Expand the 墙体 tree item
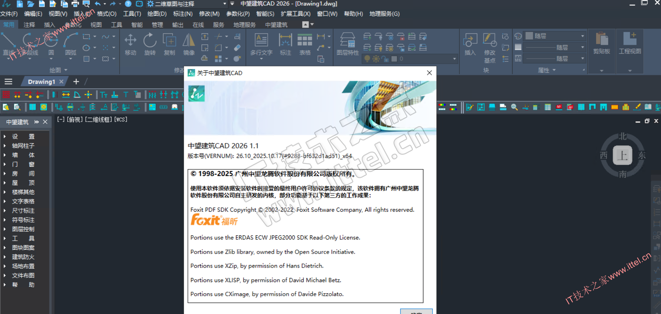This screenshot has width=661, height=314. pyautogui.click(x=5, y=155)
